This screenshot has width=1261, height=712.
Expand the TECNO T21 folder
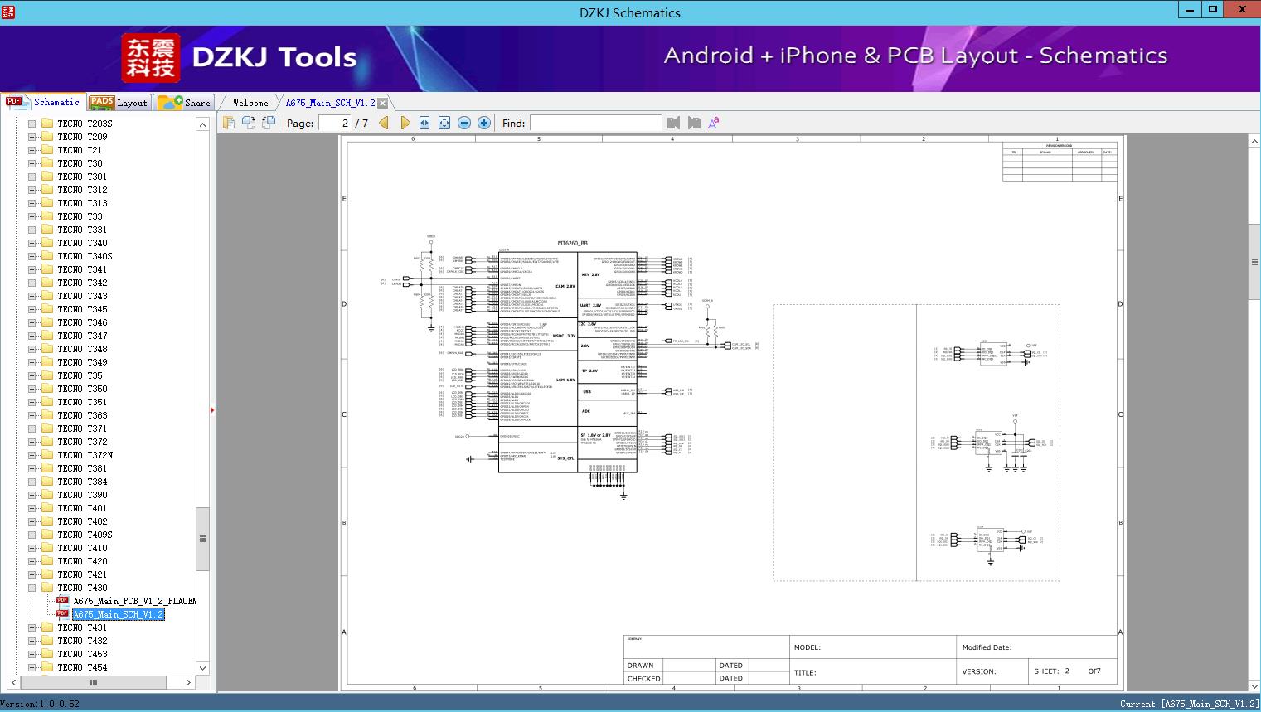pos(32,150)
